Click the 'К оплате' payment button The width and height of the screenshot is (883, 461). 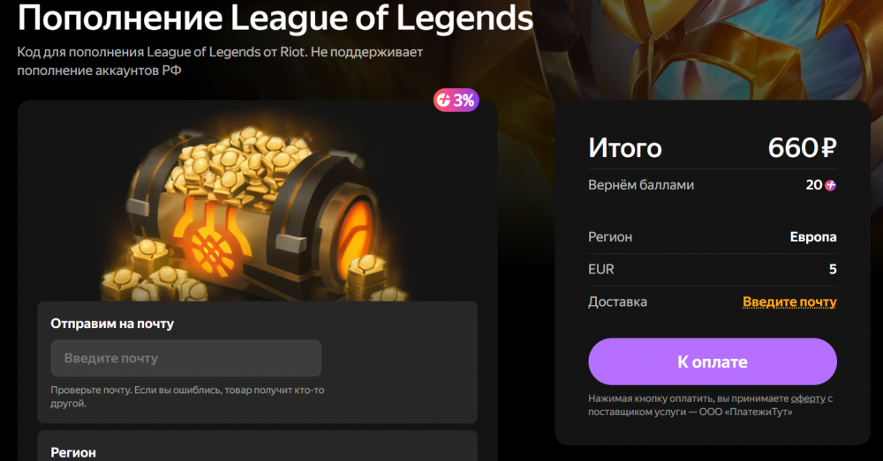tap(713, 361)
